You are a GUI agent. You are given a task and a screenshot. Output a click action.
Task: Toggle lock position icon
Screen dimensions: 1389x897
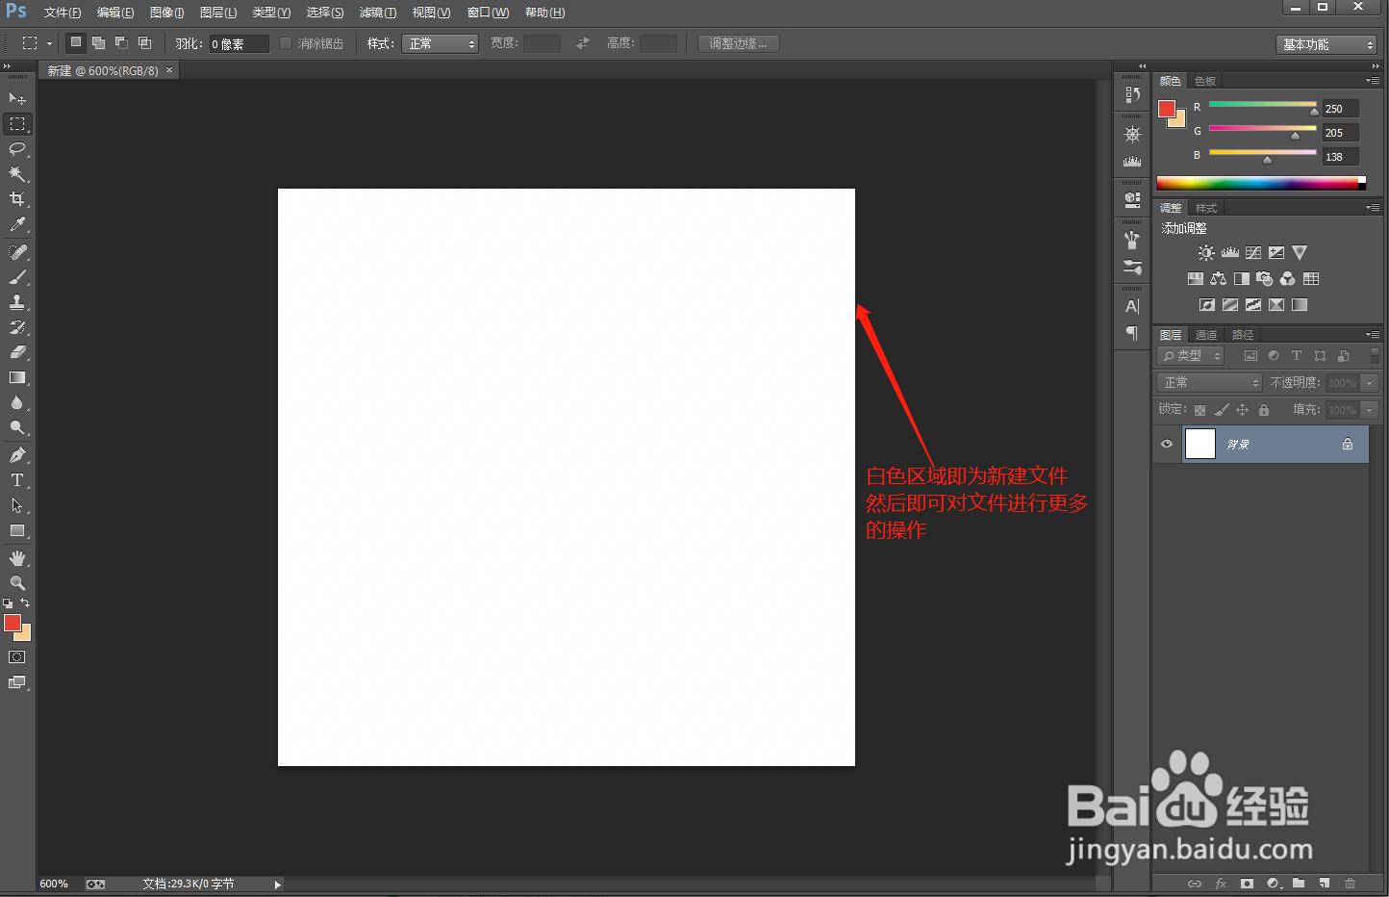(1243, 410)
